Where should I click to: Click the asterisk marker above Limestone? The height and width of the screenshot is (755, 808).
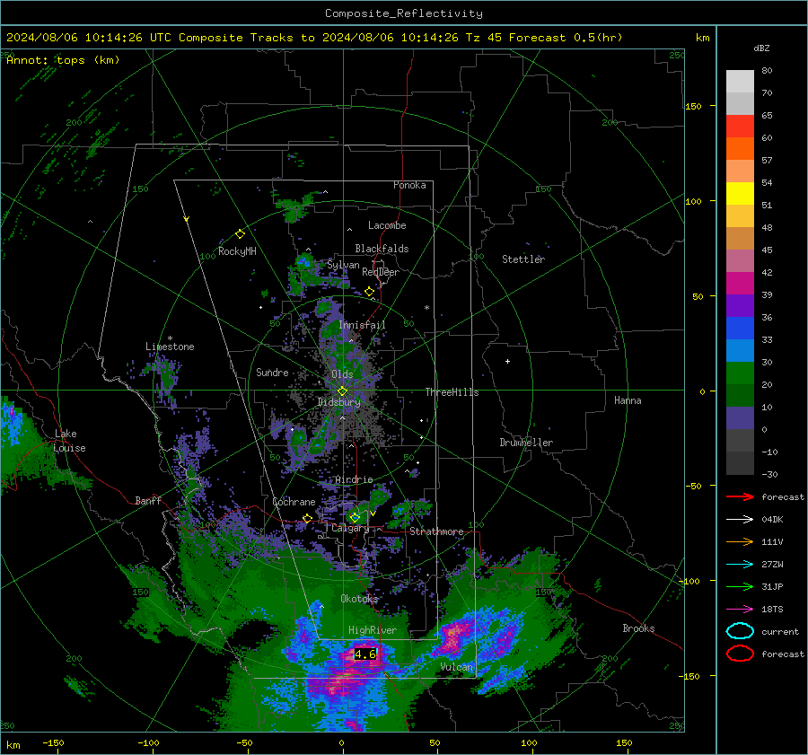[170, 338]
